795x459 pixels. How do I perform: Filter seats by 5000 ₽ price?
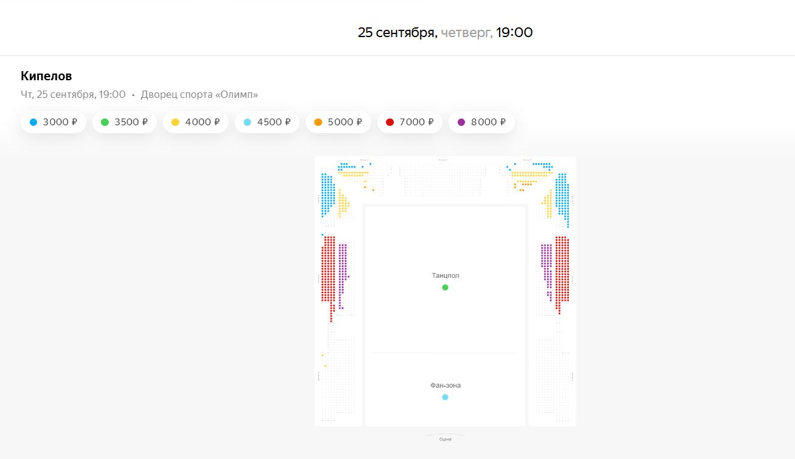click(x=338, y=122)
